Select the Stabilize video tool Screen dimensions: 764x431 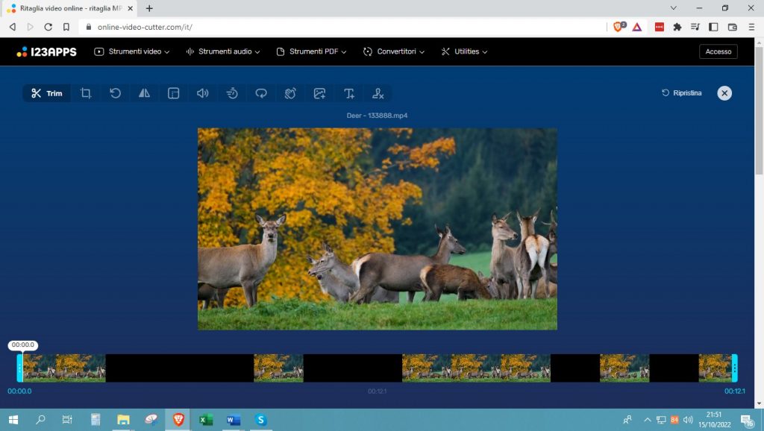(290, 93)
